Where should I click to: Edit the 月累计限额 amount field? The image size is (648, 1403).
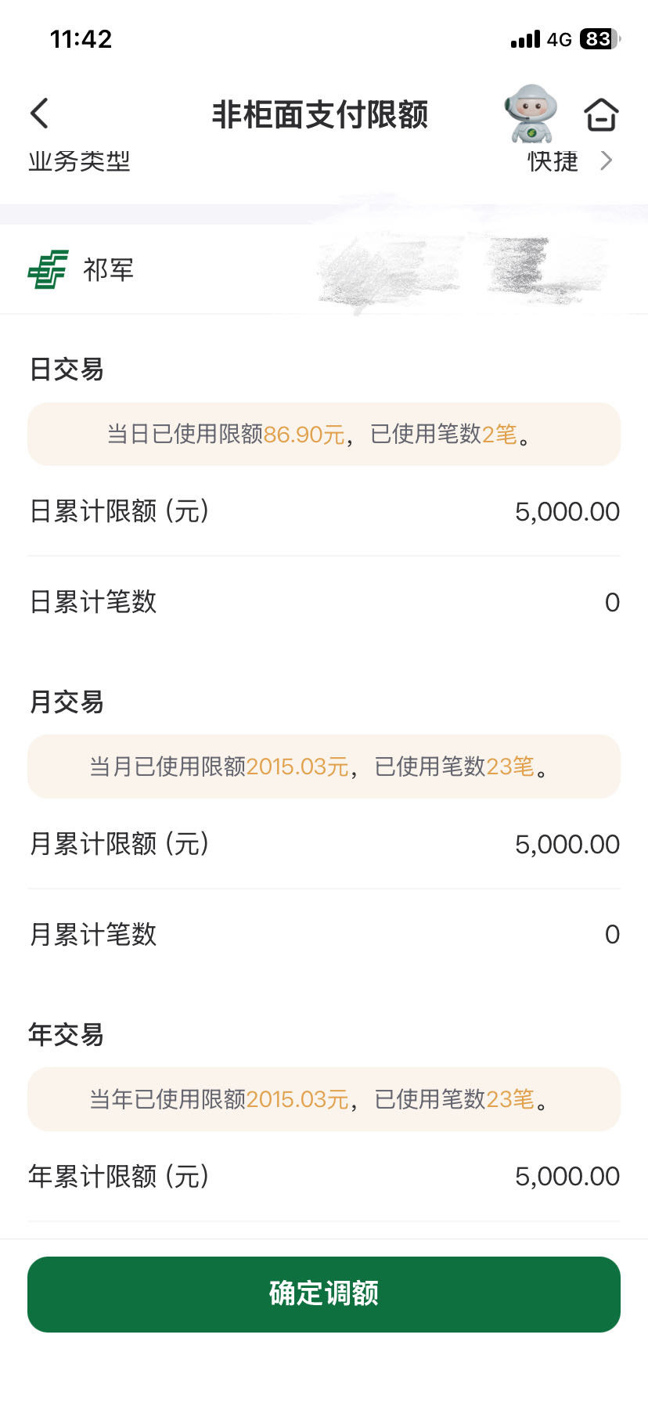pos(567,844)
